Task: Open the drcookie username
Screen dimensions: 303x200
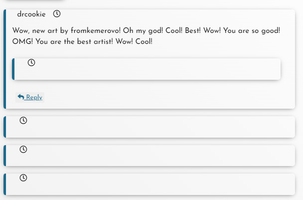Action: (x=31, y=14)
